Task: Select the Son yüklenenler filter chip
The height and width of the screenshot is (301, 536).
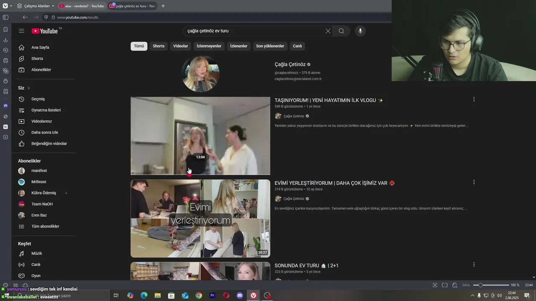Action: 270,46
